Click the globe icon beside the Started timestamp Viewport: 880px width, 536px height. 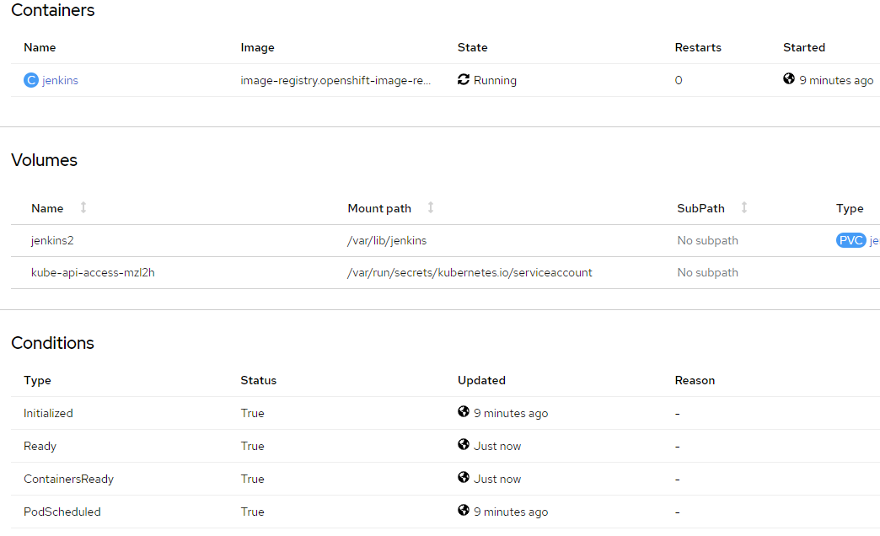(788, 78)
